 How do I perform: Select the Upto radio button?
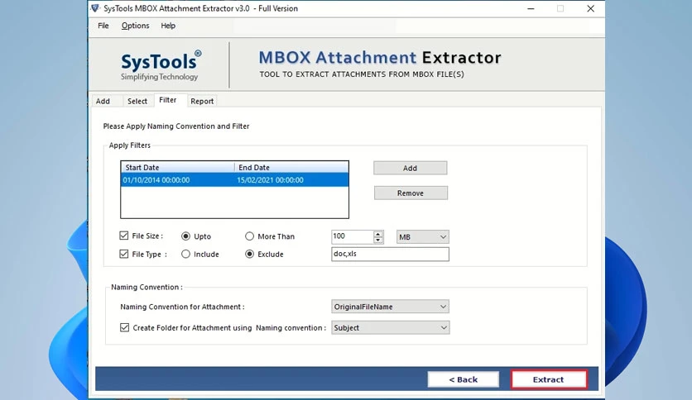coord(185,236)
